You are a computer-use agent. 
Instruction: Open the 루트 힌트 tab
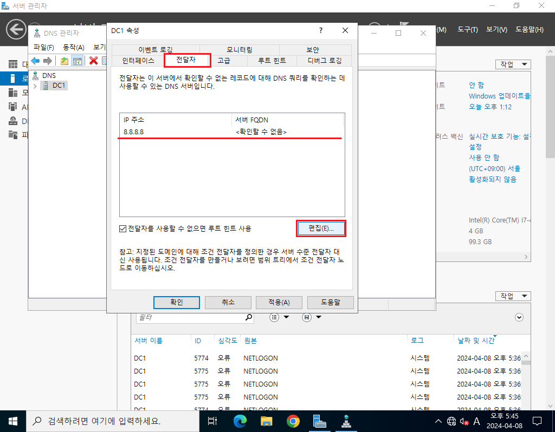[x=272, y=61]
